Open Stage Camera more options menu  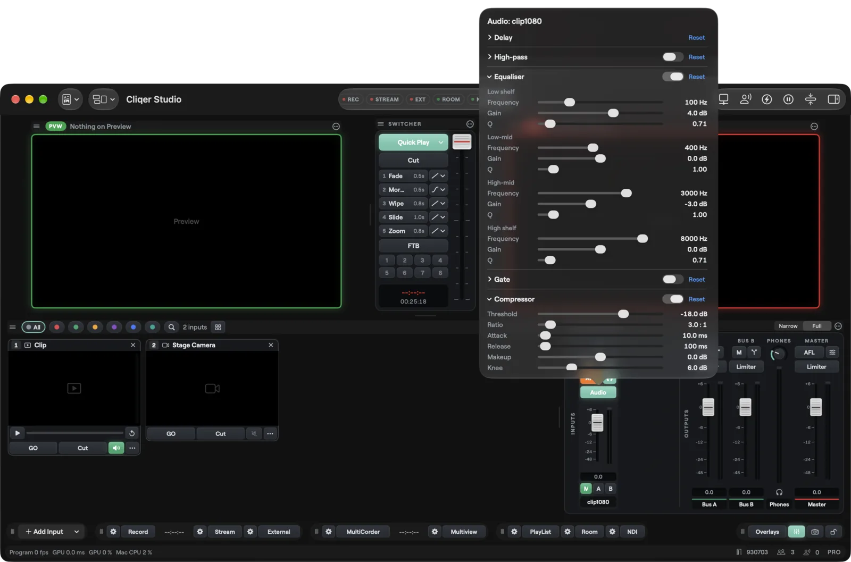tap(270, 434)
